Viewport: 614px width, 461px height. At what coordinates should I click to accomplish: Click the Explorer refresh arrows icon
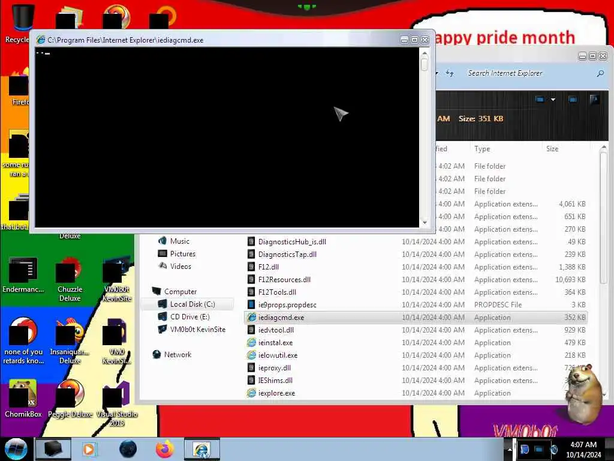click(450, 73)
